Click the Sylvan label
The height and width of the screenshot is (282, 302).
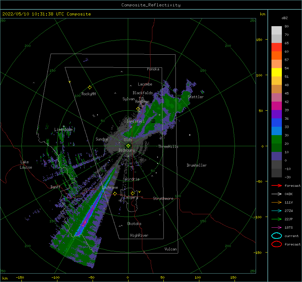(x=129, y=99)
